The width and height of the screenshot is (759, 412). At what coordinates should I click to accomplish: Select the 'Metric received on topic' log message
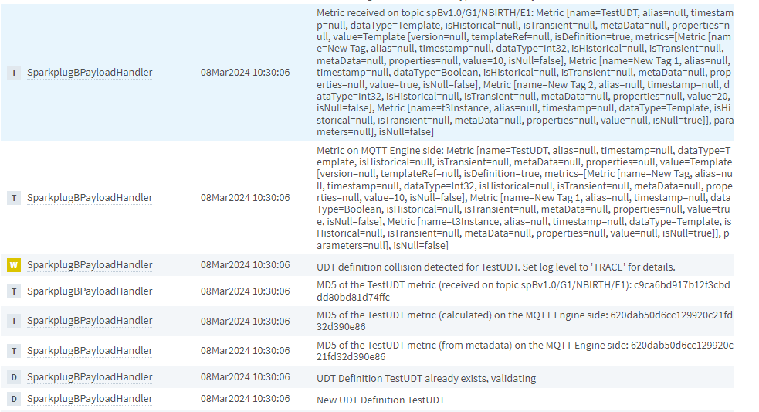point(524,73)
